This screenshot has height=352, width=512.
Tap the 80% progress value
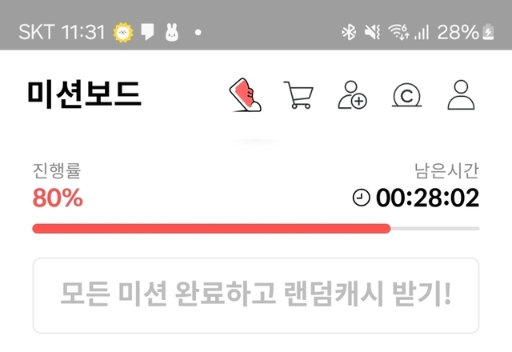coord(58,198)
